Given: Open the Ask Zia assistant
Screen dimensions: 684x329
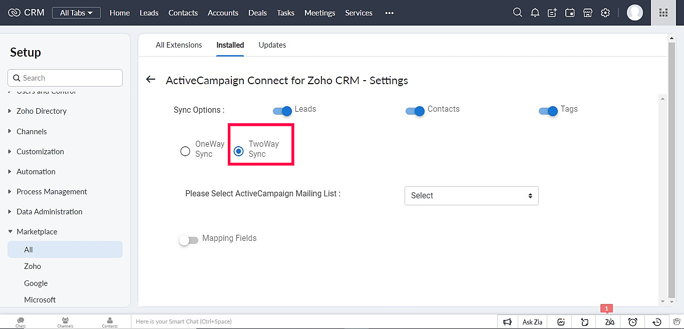Looking at the screenshot, I should tap(532, 322).
